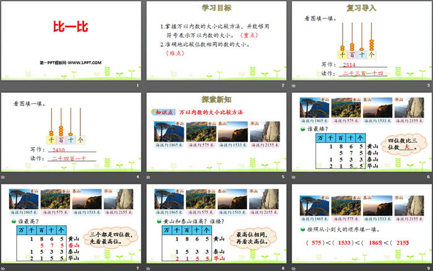Select the first slide titled 比一比
433x271 pixels.
[71, 43]
